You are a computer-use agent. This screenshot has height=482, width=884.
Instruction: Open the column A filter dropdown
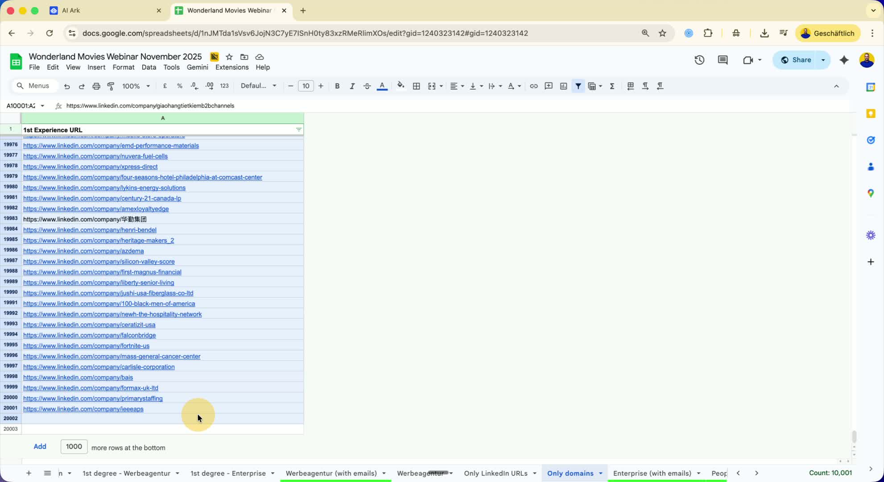298,130
